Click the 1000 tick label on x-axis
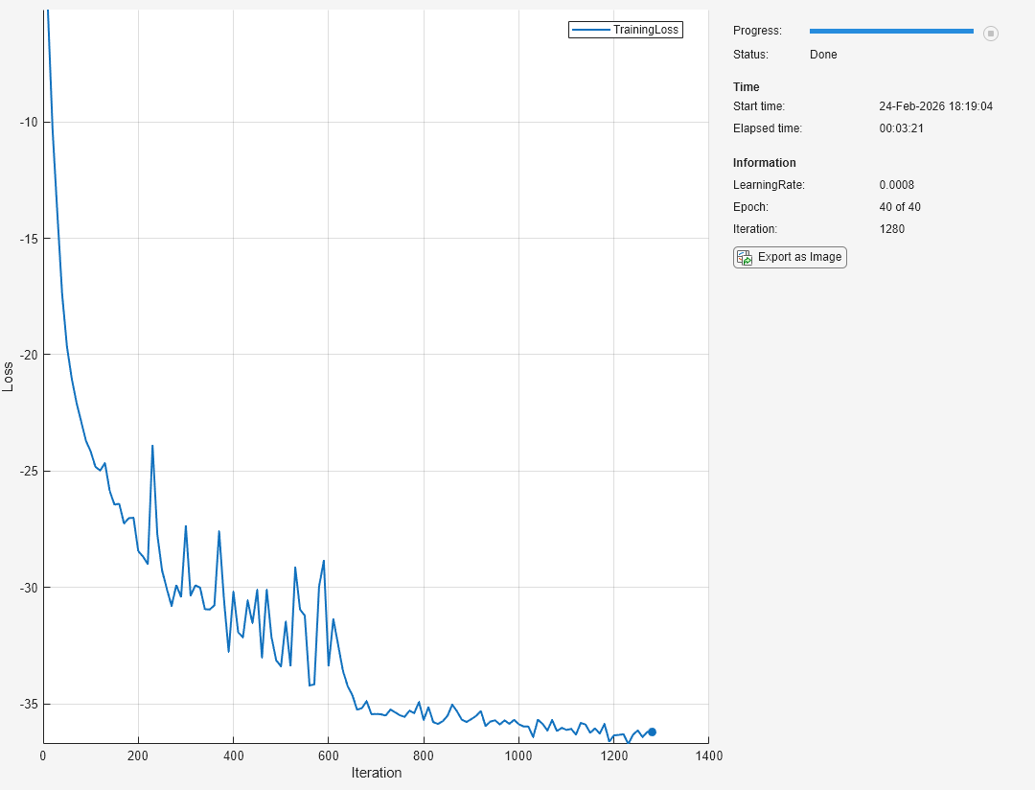Image resolution: width=1035 pixels, height=790 pixels. tap(517, 755)
